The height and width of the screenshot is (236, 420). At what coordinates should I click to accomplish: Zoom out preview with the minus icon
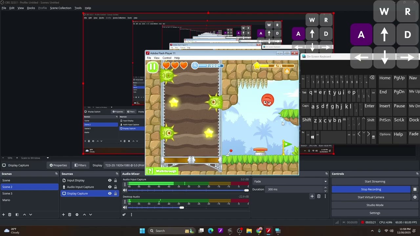3,158
